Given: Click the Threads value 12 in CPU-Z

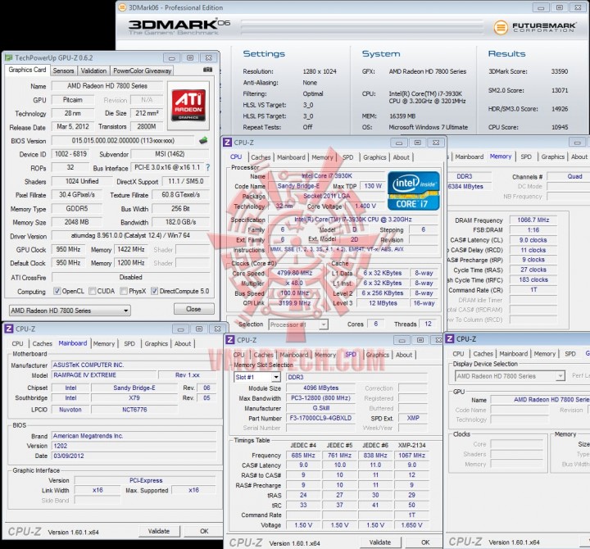Looking at the screenshot, I should 429,324.
